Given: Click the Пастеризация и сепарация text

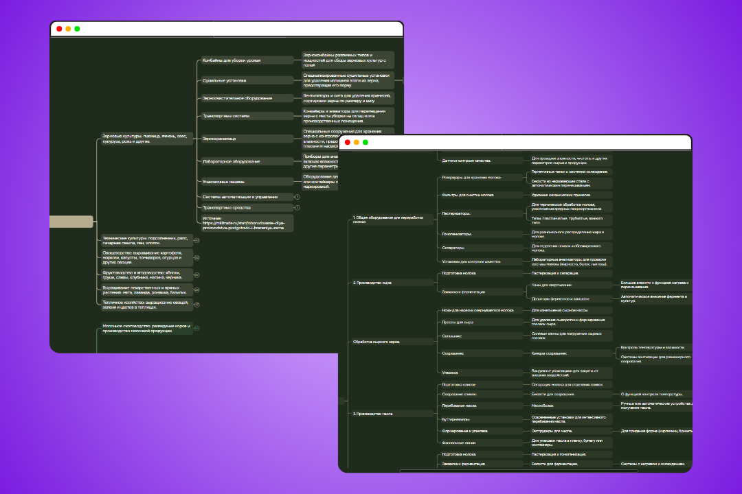Looking at the screenshot, I should point(555,273).
